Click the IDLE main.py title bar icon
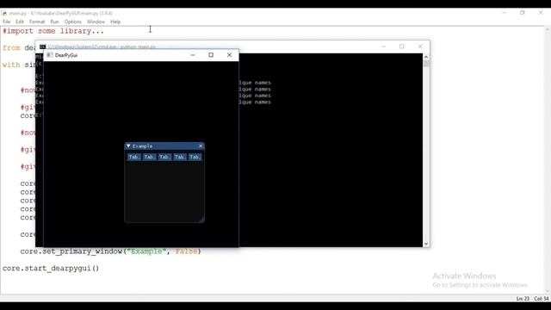 (x=4, y=13)
